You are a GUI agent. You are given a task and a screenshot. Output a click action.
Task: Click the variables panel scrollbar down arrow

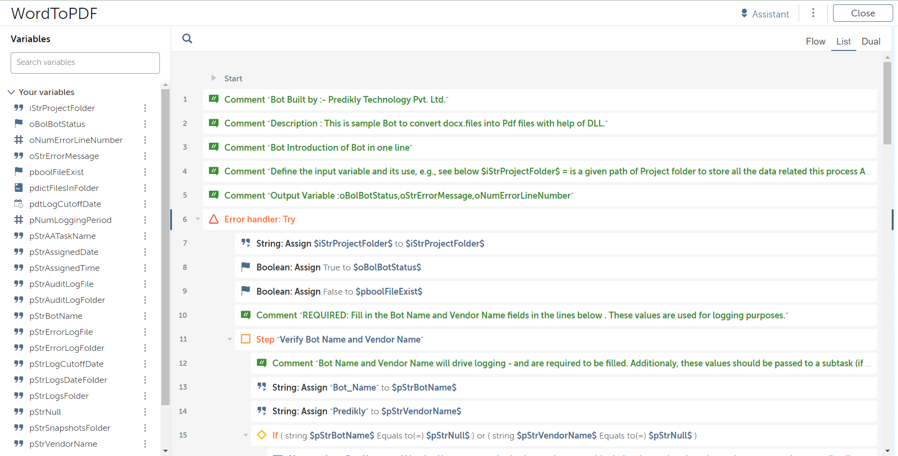[165, 451]
